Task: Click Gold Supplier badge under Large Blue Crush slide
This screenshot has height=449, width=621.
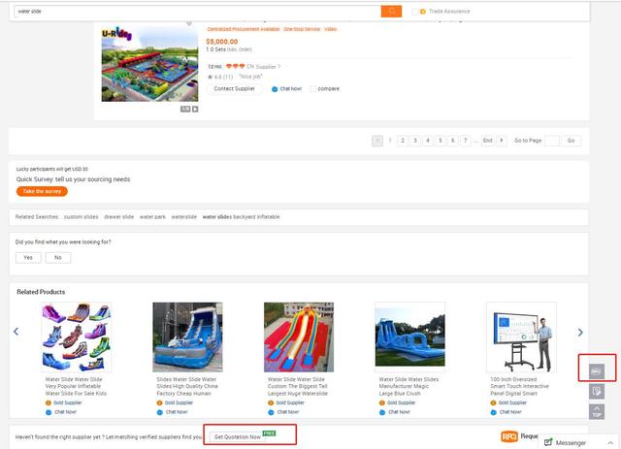Action: [382, 402]
